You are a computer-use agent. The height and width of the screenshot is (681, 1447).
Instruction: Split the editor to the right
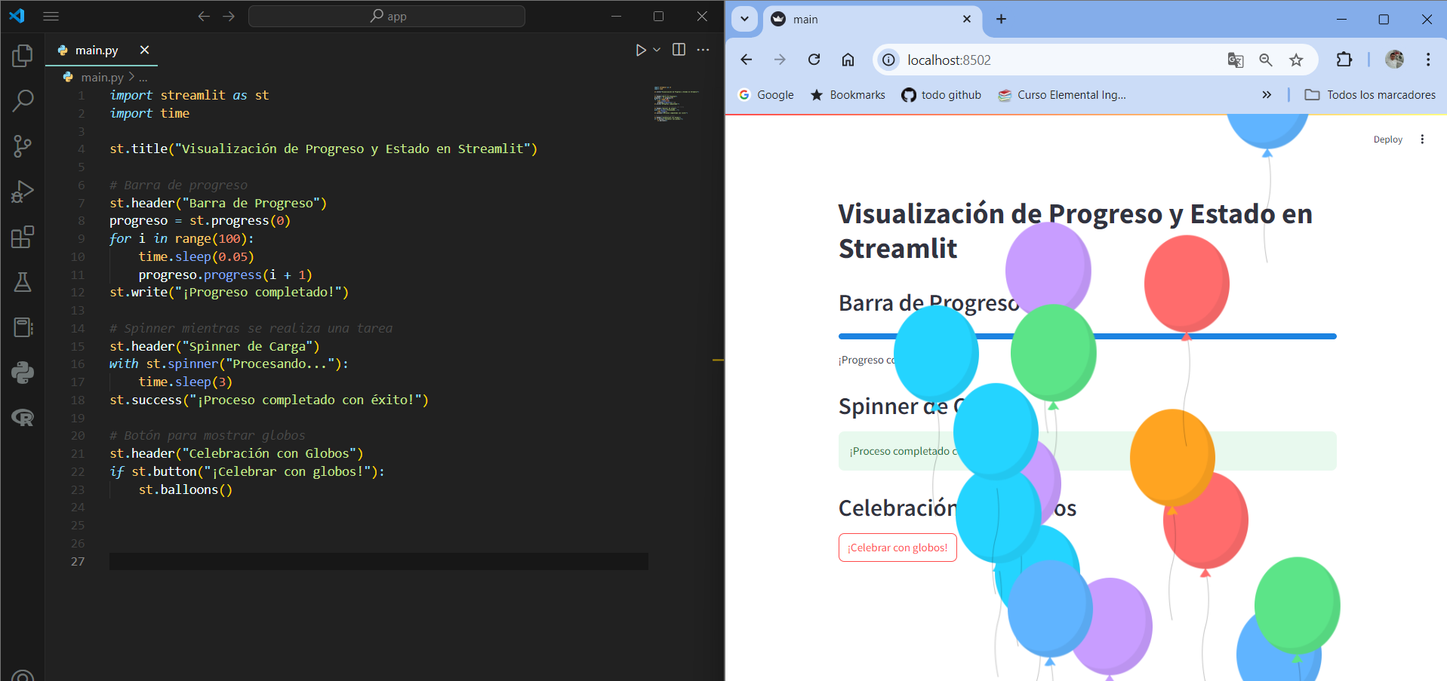(x=679, y=50)
